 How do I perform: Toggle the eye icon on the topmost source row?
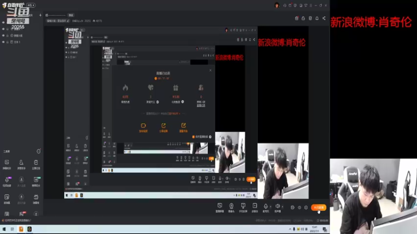[x=4, y=22]
